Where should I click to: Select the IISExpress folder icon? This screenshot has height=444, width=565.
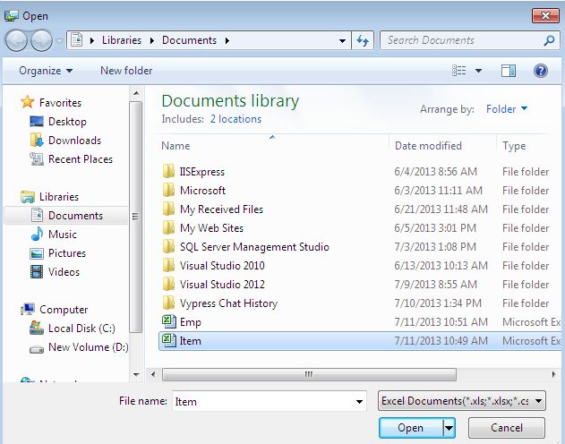pos(168,171)
